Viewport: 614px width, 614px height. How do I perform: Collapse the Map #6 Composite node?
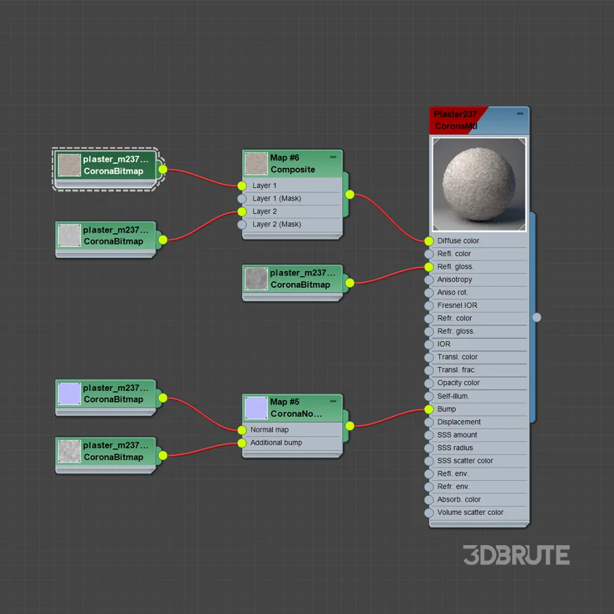tap(333, 157)
